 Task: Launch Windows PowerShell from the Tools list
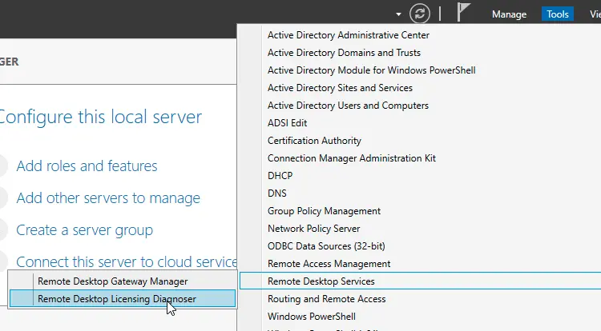point(310,317)
